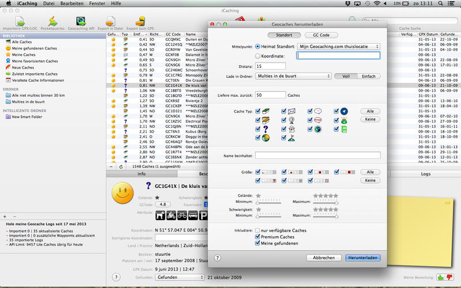Image resolution: width=461 pixels, height=288 pixels.
Task: Select the Einfach download mode segment
Action: (x=369, y=76)
